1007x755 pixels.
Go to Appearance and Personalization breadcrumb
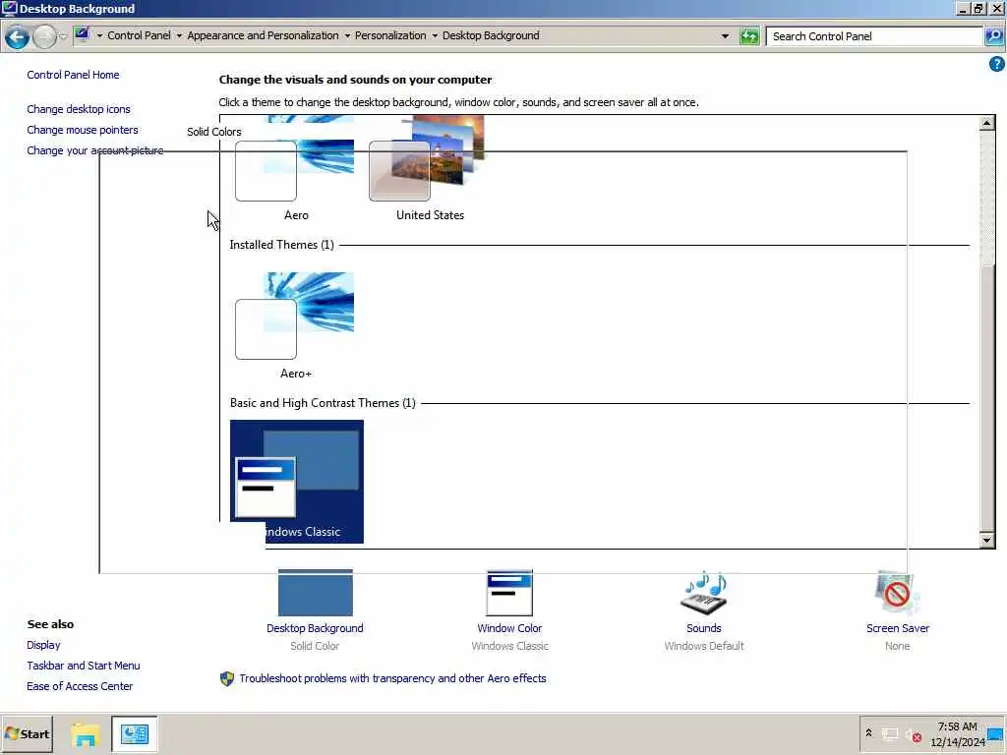click(x=263, y=36)
